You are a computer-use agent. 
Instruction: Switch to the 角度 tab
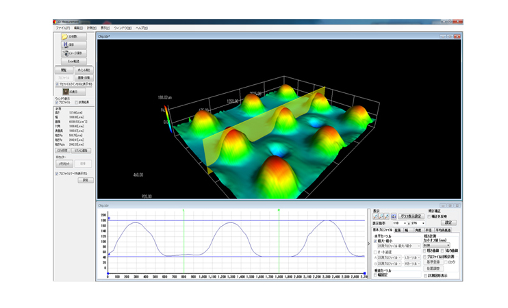pyautogui.click(x=418, y=230)
